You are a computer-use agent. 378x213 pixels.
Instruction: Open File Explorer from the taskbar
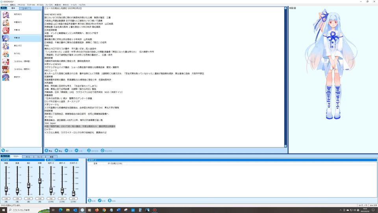[68, 210]
